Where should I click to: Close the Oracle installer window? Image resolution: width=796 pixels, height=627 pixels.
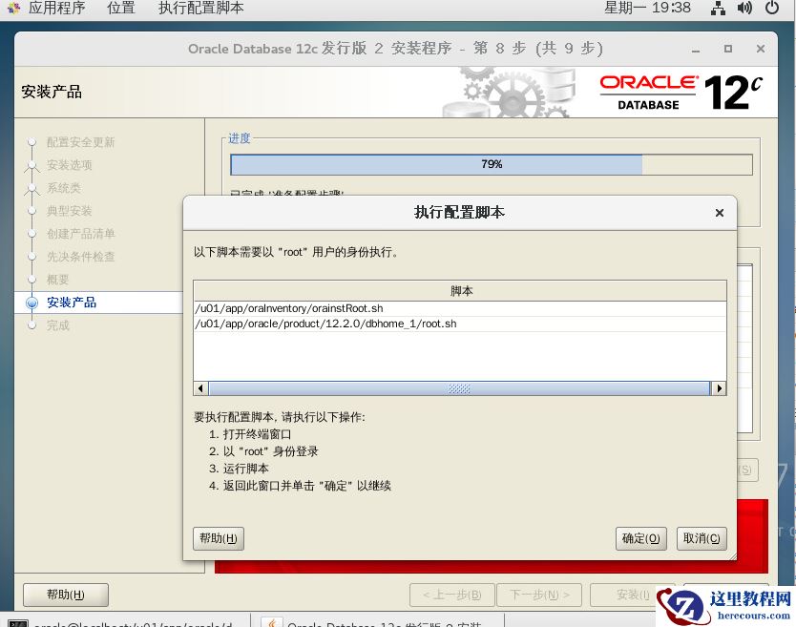[x=761, y=49]
